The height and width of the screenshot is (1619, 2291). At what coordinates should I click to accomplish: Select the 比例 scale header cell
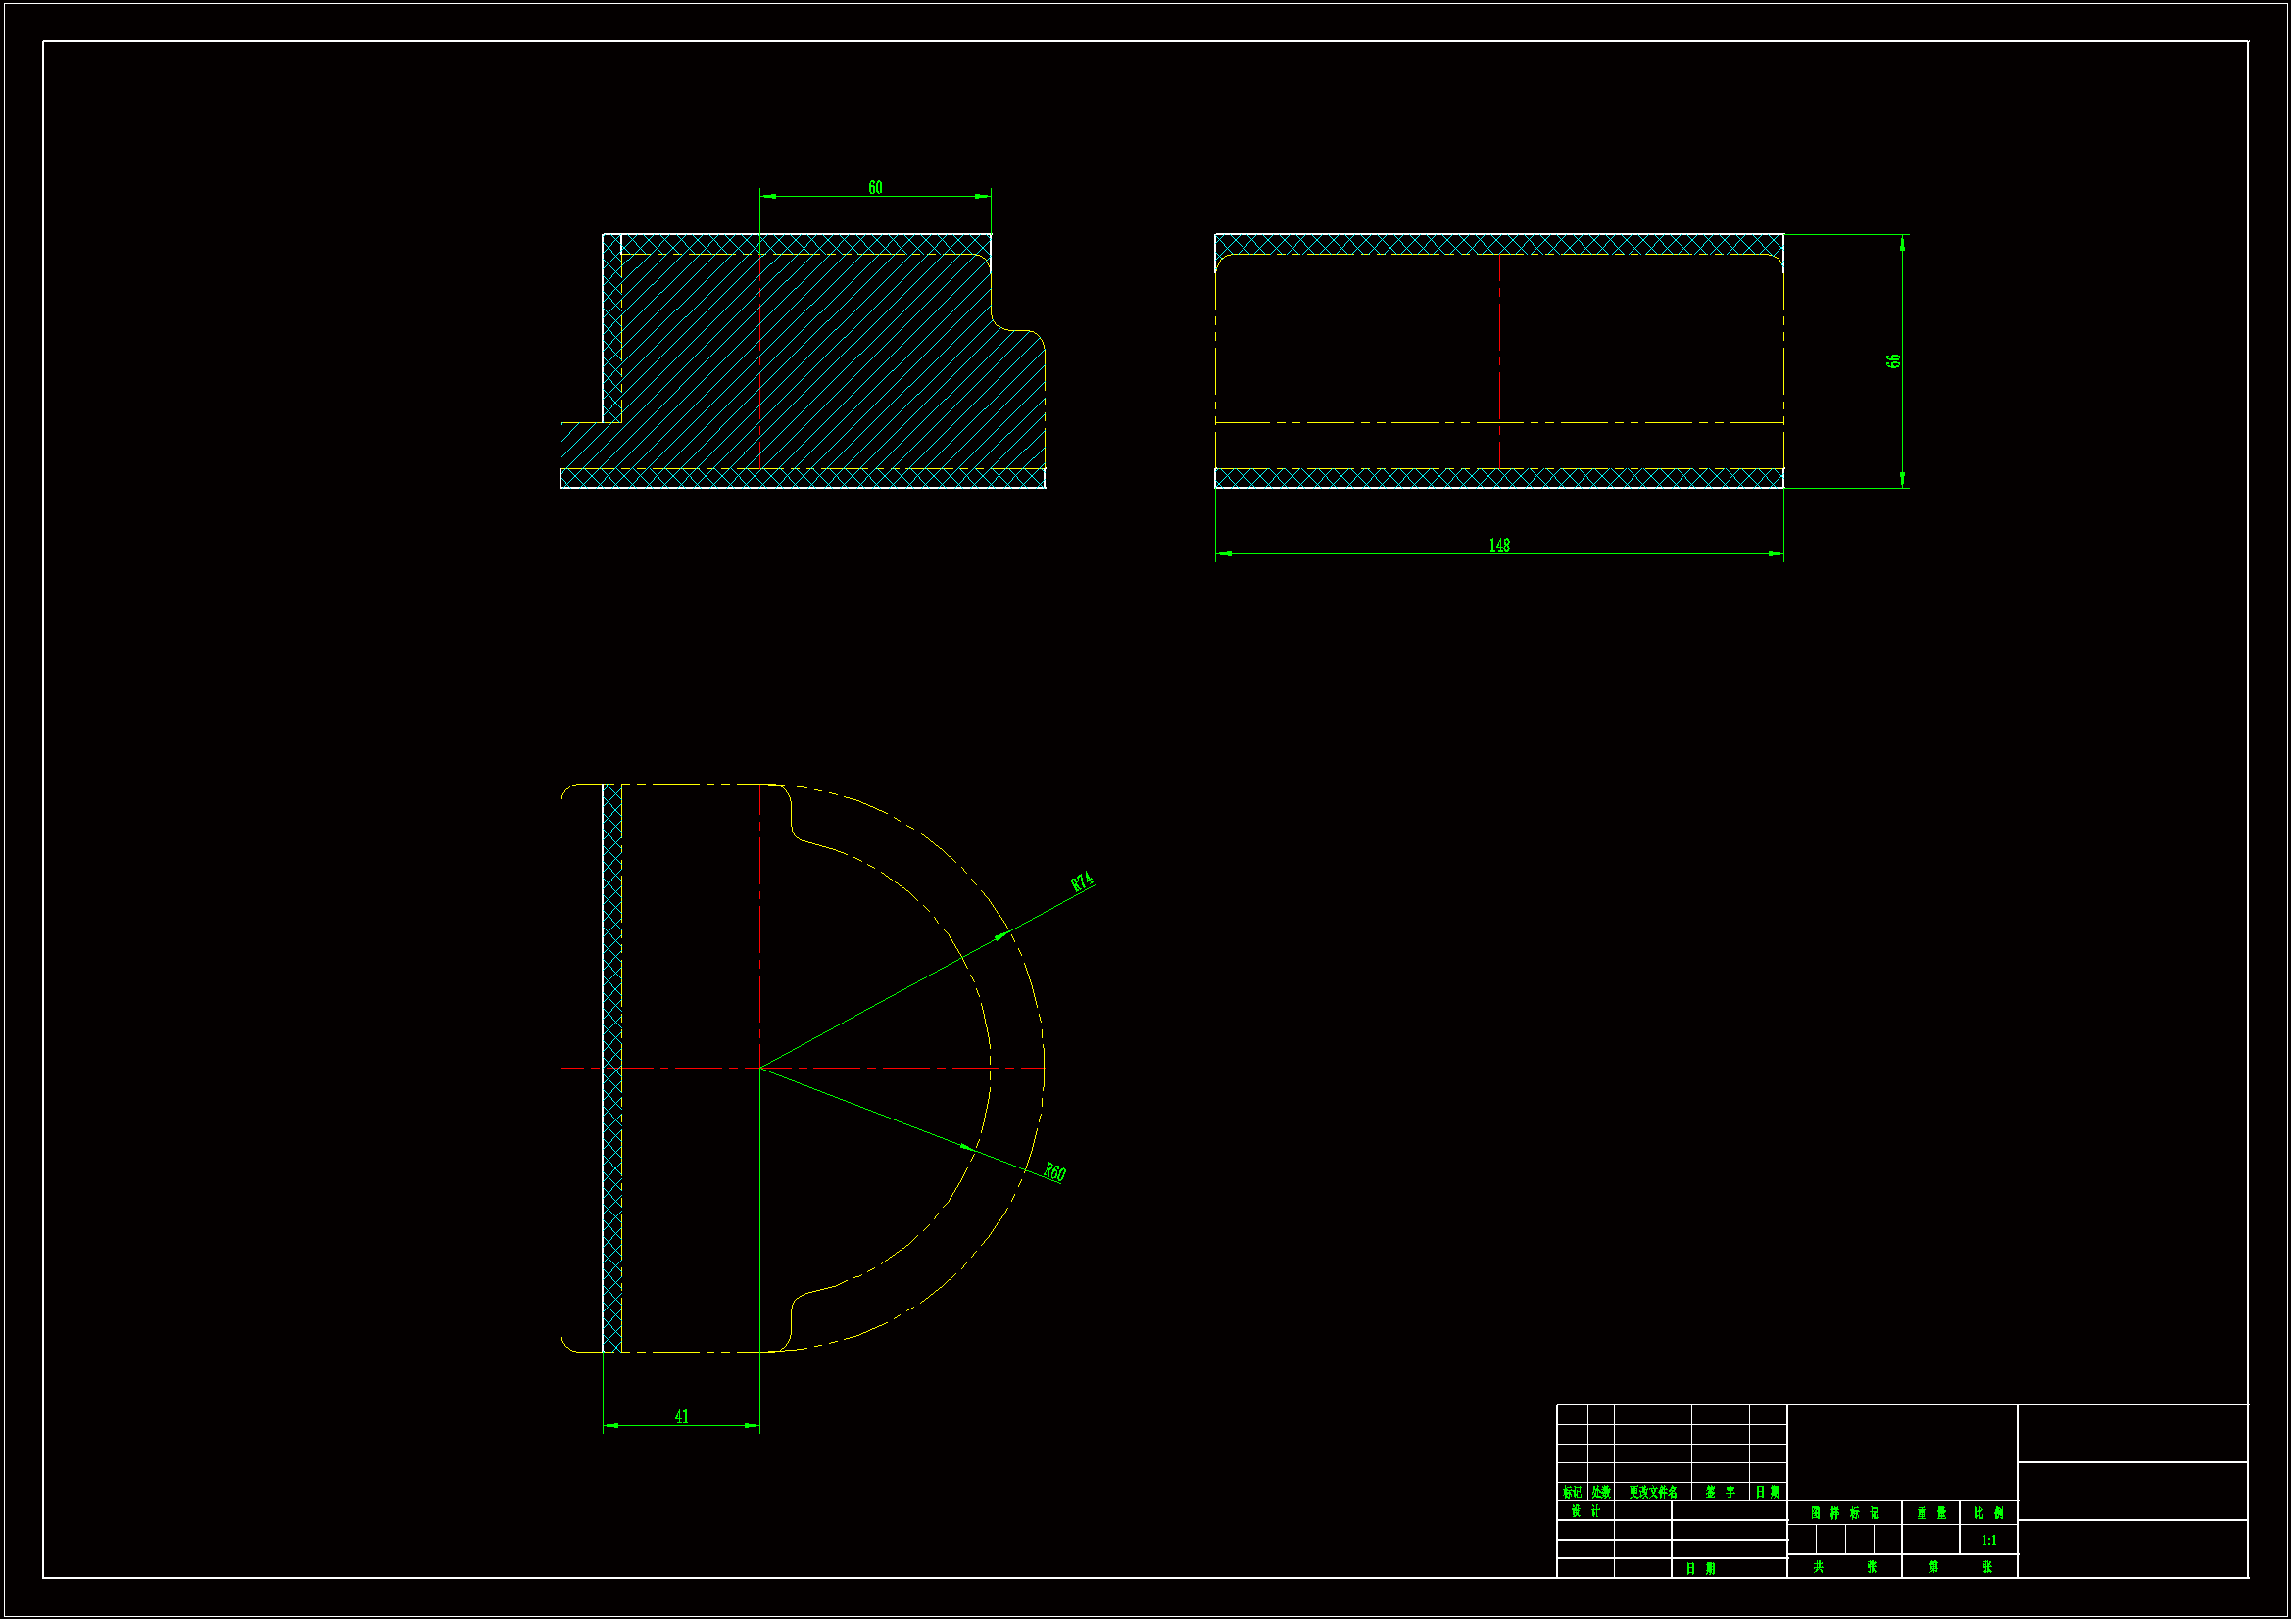click(x=1988, y=1513)
